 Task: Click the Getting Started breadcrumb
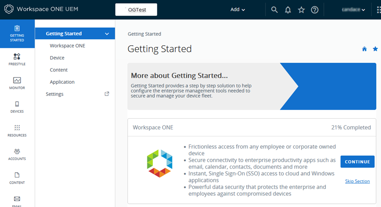click(144, 34)
